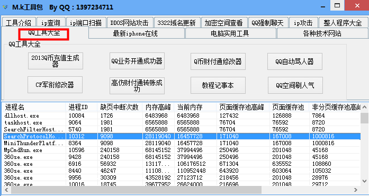Viewport: 369px width, 196px height.
Task: Sort by 缺页中断次数 column header
Action: [x=120, y=107]
